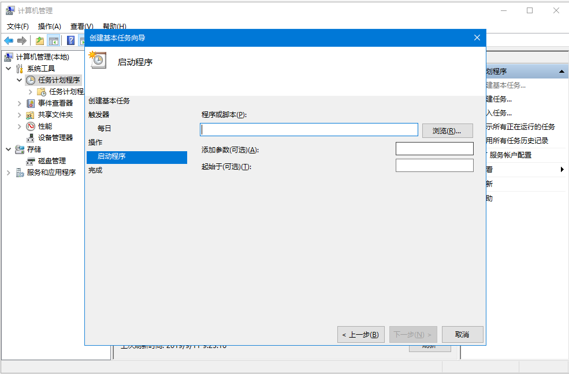The width and height of the screenshot is (569, 374).
Task: Click the 上一步(B) button
Action: [x=360, y=334]
